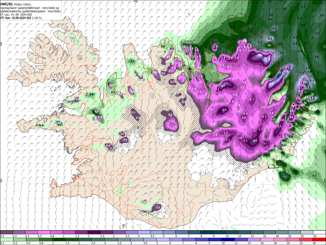Click the lilac 14 swatch in lower legend
The image size is (326, 245).
(x=254, y=240)
